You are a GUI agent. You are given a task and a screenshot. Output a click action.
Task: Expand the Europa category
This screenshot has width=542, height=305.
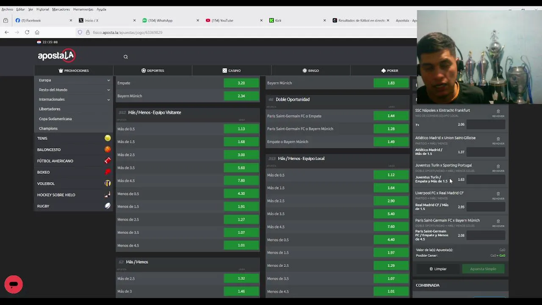(x=74, y=80)
